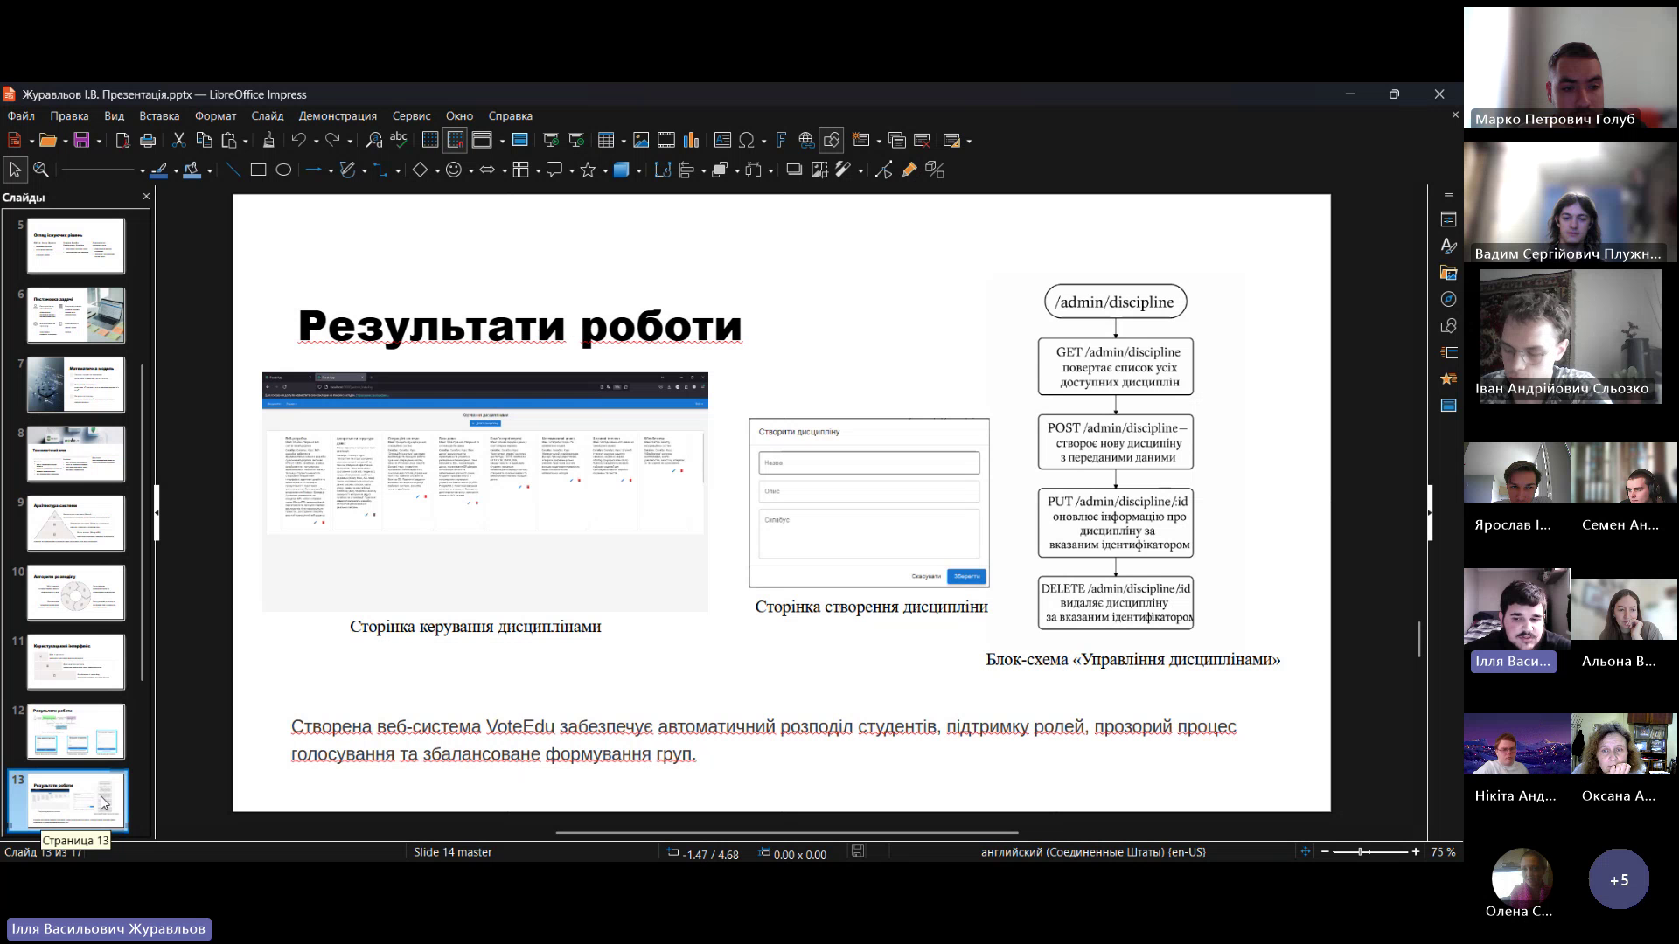
Task: Insert a chart using chart icon
Action: pyautogui.click(x=692, y=140)
